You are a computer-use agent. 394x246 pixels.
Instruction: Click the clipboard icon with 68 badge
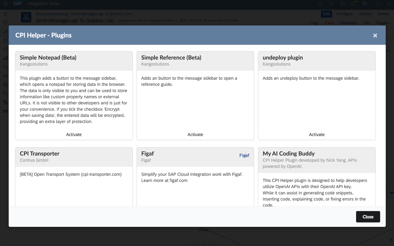coord(353,4)
